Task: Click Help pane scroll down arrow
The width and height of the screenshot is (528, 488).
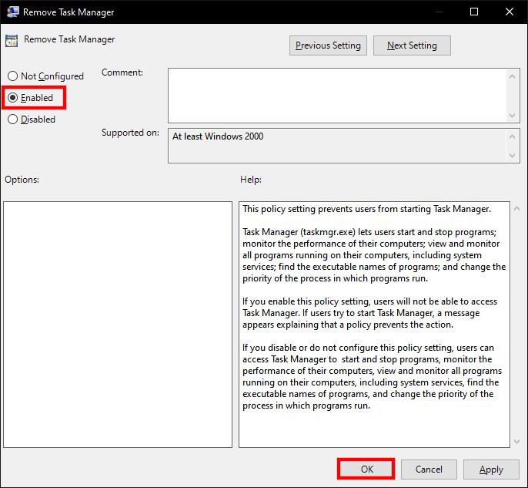Action: 517,441
